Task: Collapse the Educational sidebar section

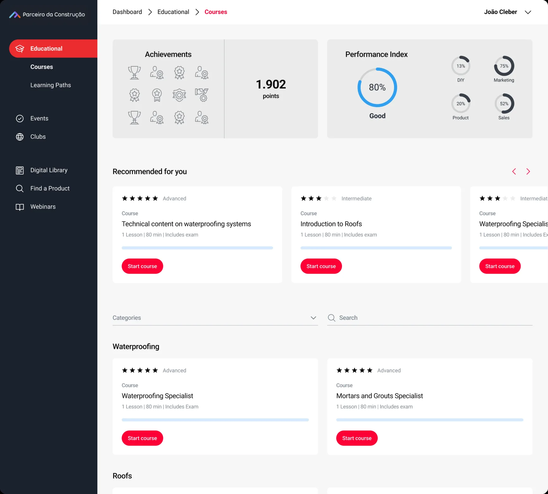Action: pos(53,49)
